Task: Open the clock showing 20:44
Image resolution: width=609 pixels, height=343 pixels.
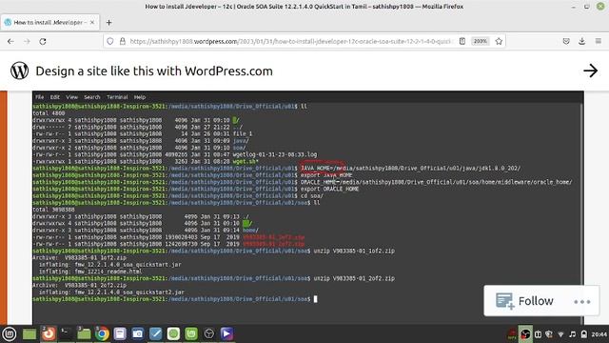Action: click(599, 334)
